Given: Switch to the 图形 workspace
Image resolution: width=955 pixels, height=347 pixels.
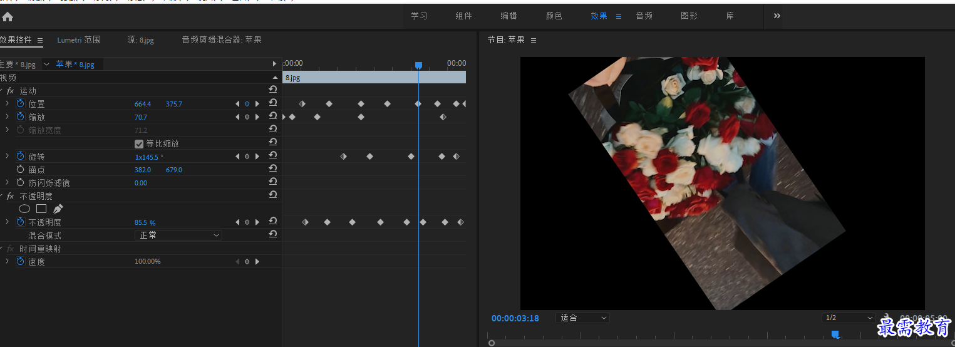Looking at the screenshot, I should [689, 16].
